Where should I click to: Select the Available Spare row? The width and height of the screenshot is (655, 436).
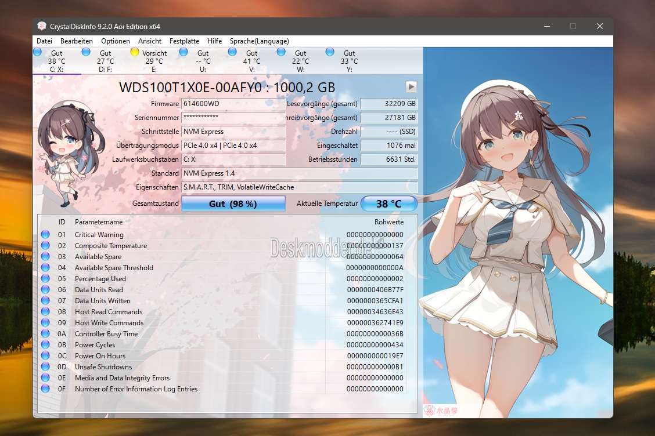[x=224, y=257]
